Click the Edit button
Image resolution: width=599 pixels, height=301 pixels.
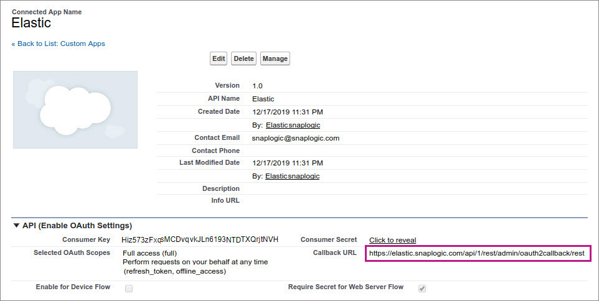tap(219, 58)
